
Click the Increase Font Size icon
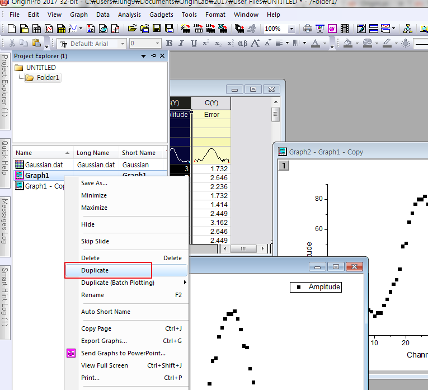(255, 43)
